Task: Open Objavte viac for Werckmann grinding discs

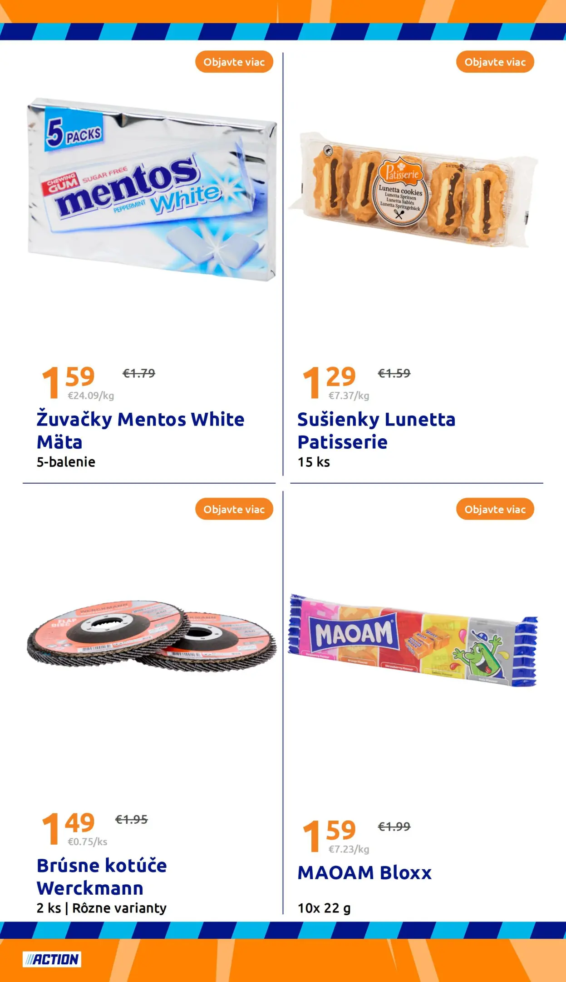Action: click(234, 509)
